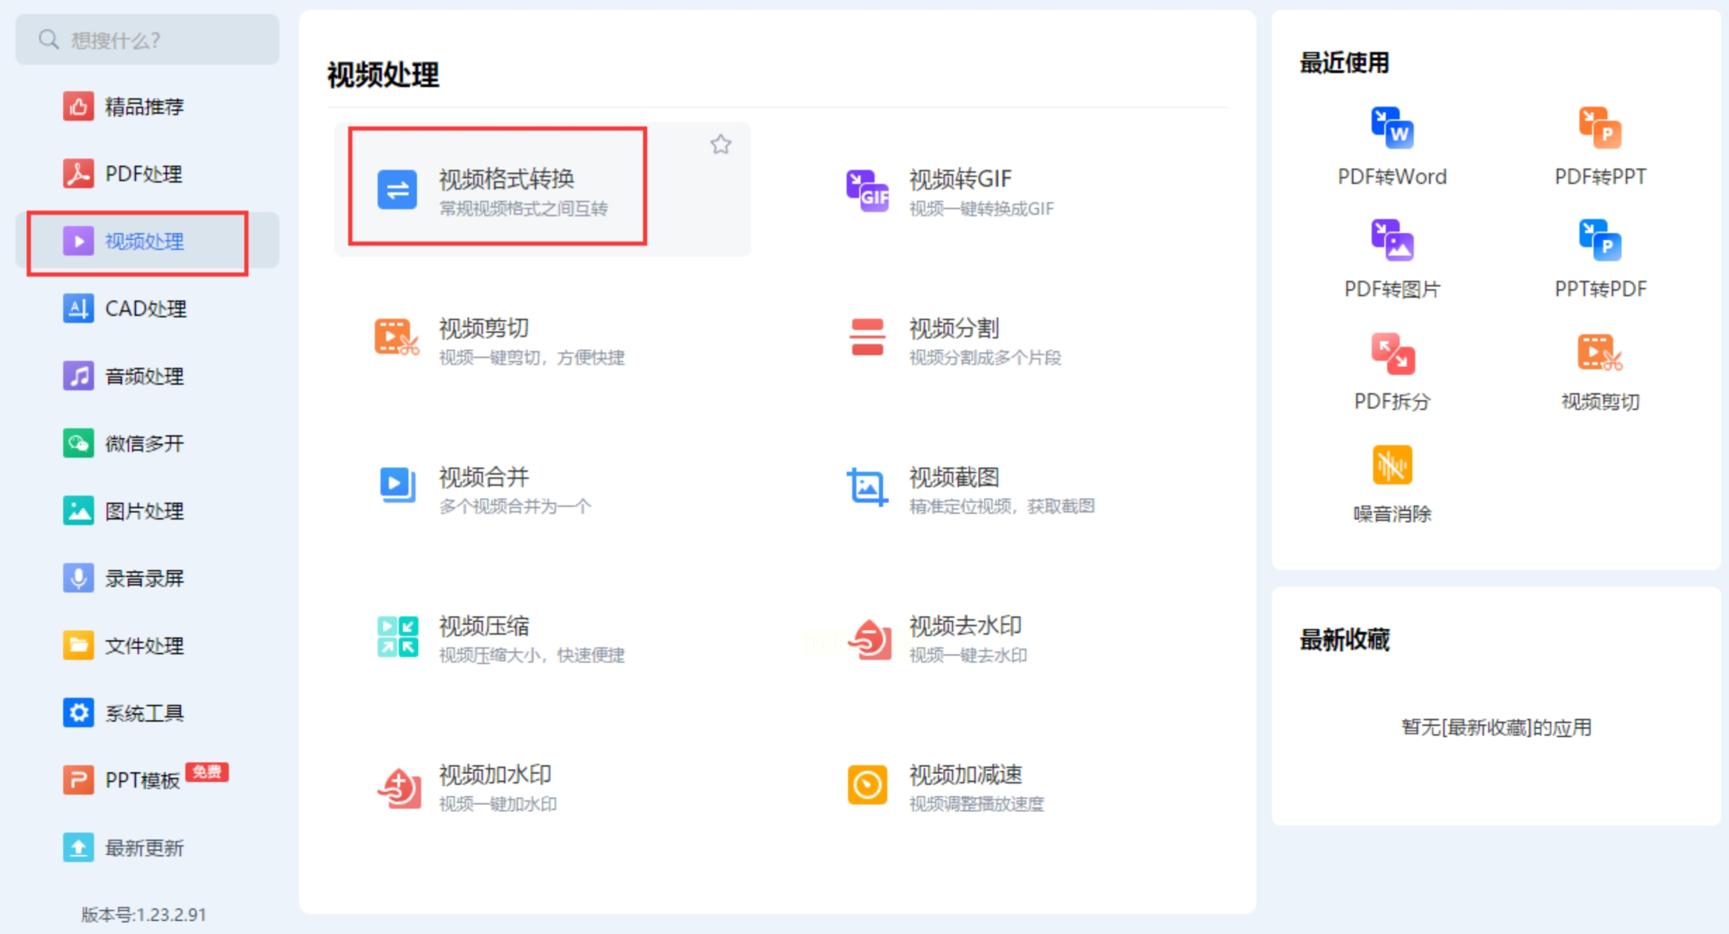Image resolution: width=1729 pixels, height=934 pixels.
Task: Open 视频加水印 tool
Action: click(542, 786)
